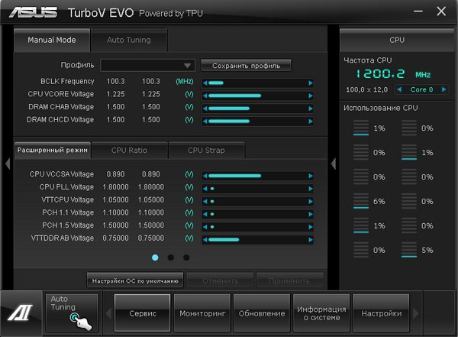Click the ASUS AI Suite logo icon
This screenshot has width=458, height=337.
pos(21,313)
